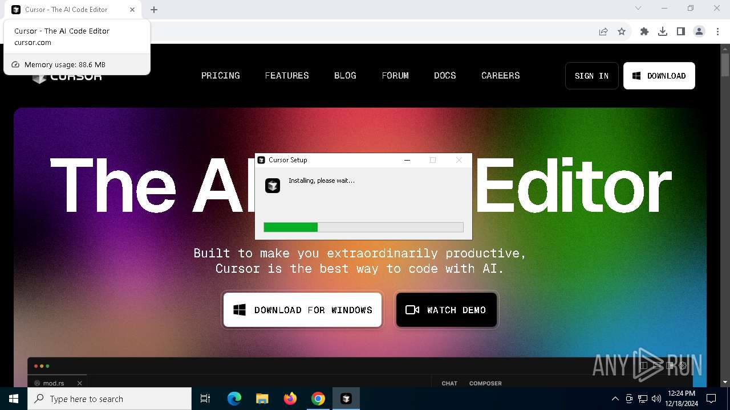Click the Cursor Setup title bar icon
The image size is (730, 410).
pos(261,160)
